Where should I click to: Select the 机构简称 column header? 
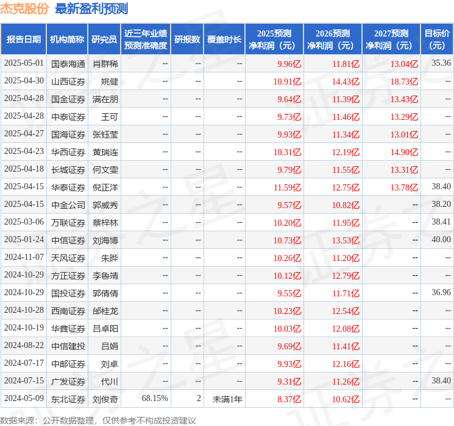point(67,39)
